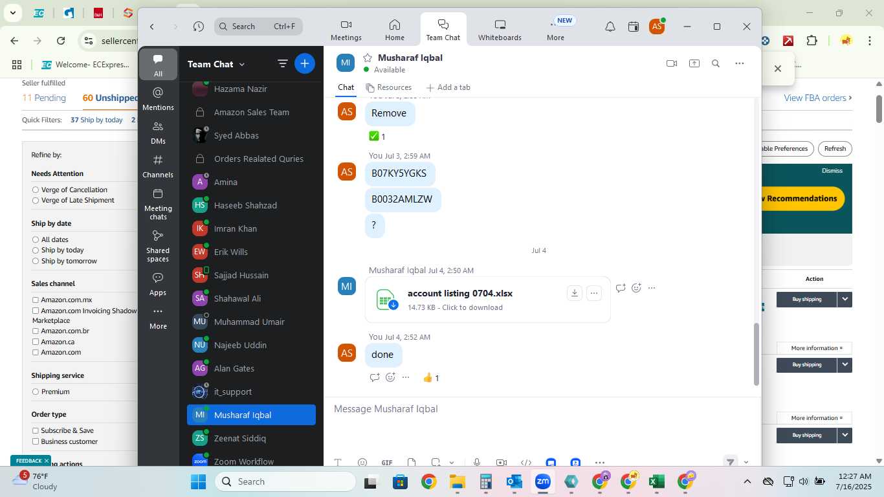Click share screen icon in chat header
The image size is (884, 497).
point(694,63)
